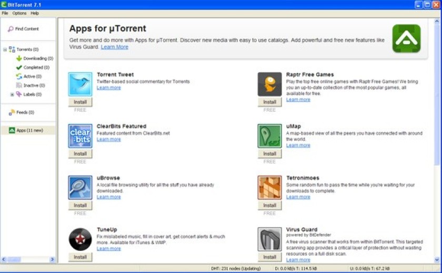Viewport: 442px width, 273px height.
Task: Open uBrowse Learn more link
Action: click(108, 197)
